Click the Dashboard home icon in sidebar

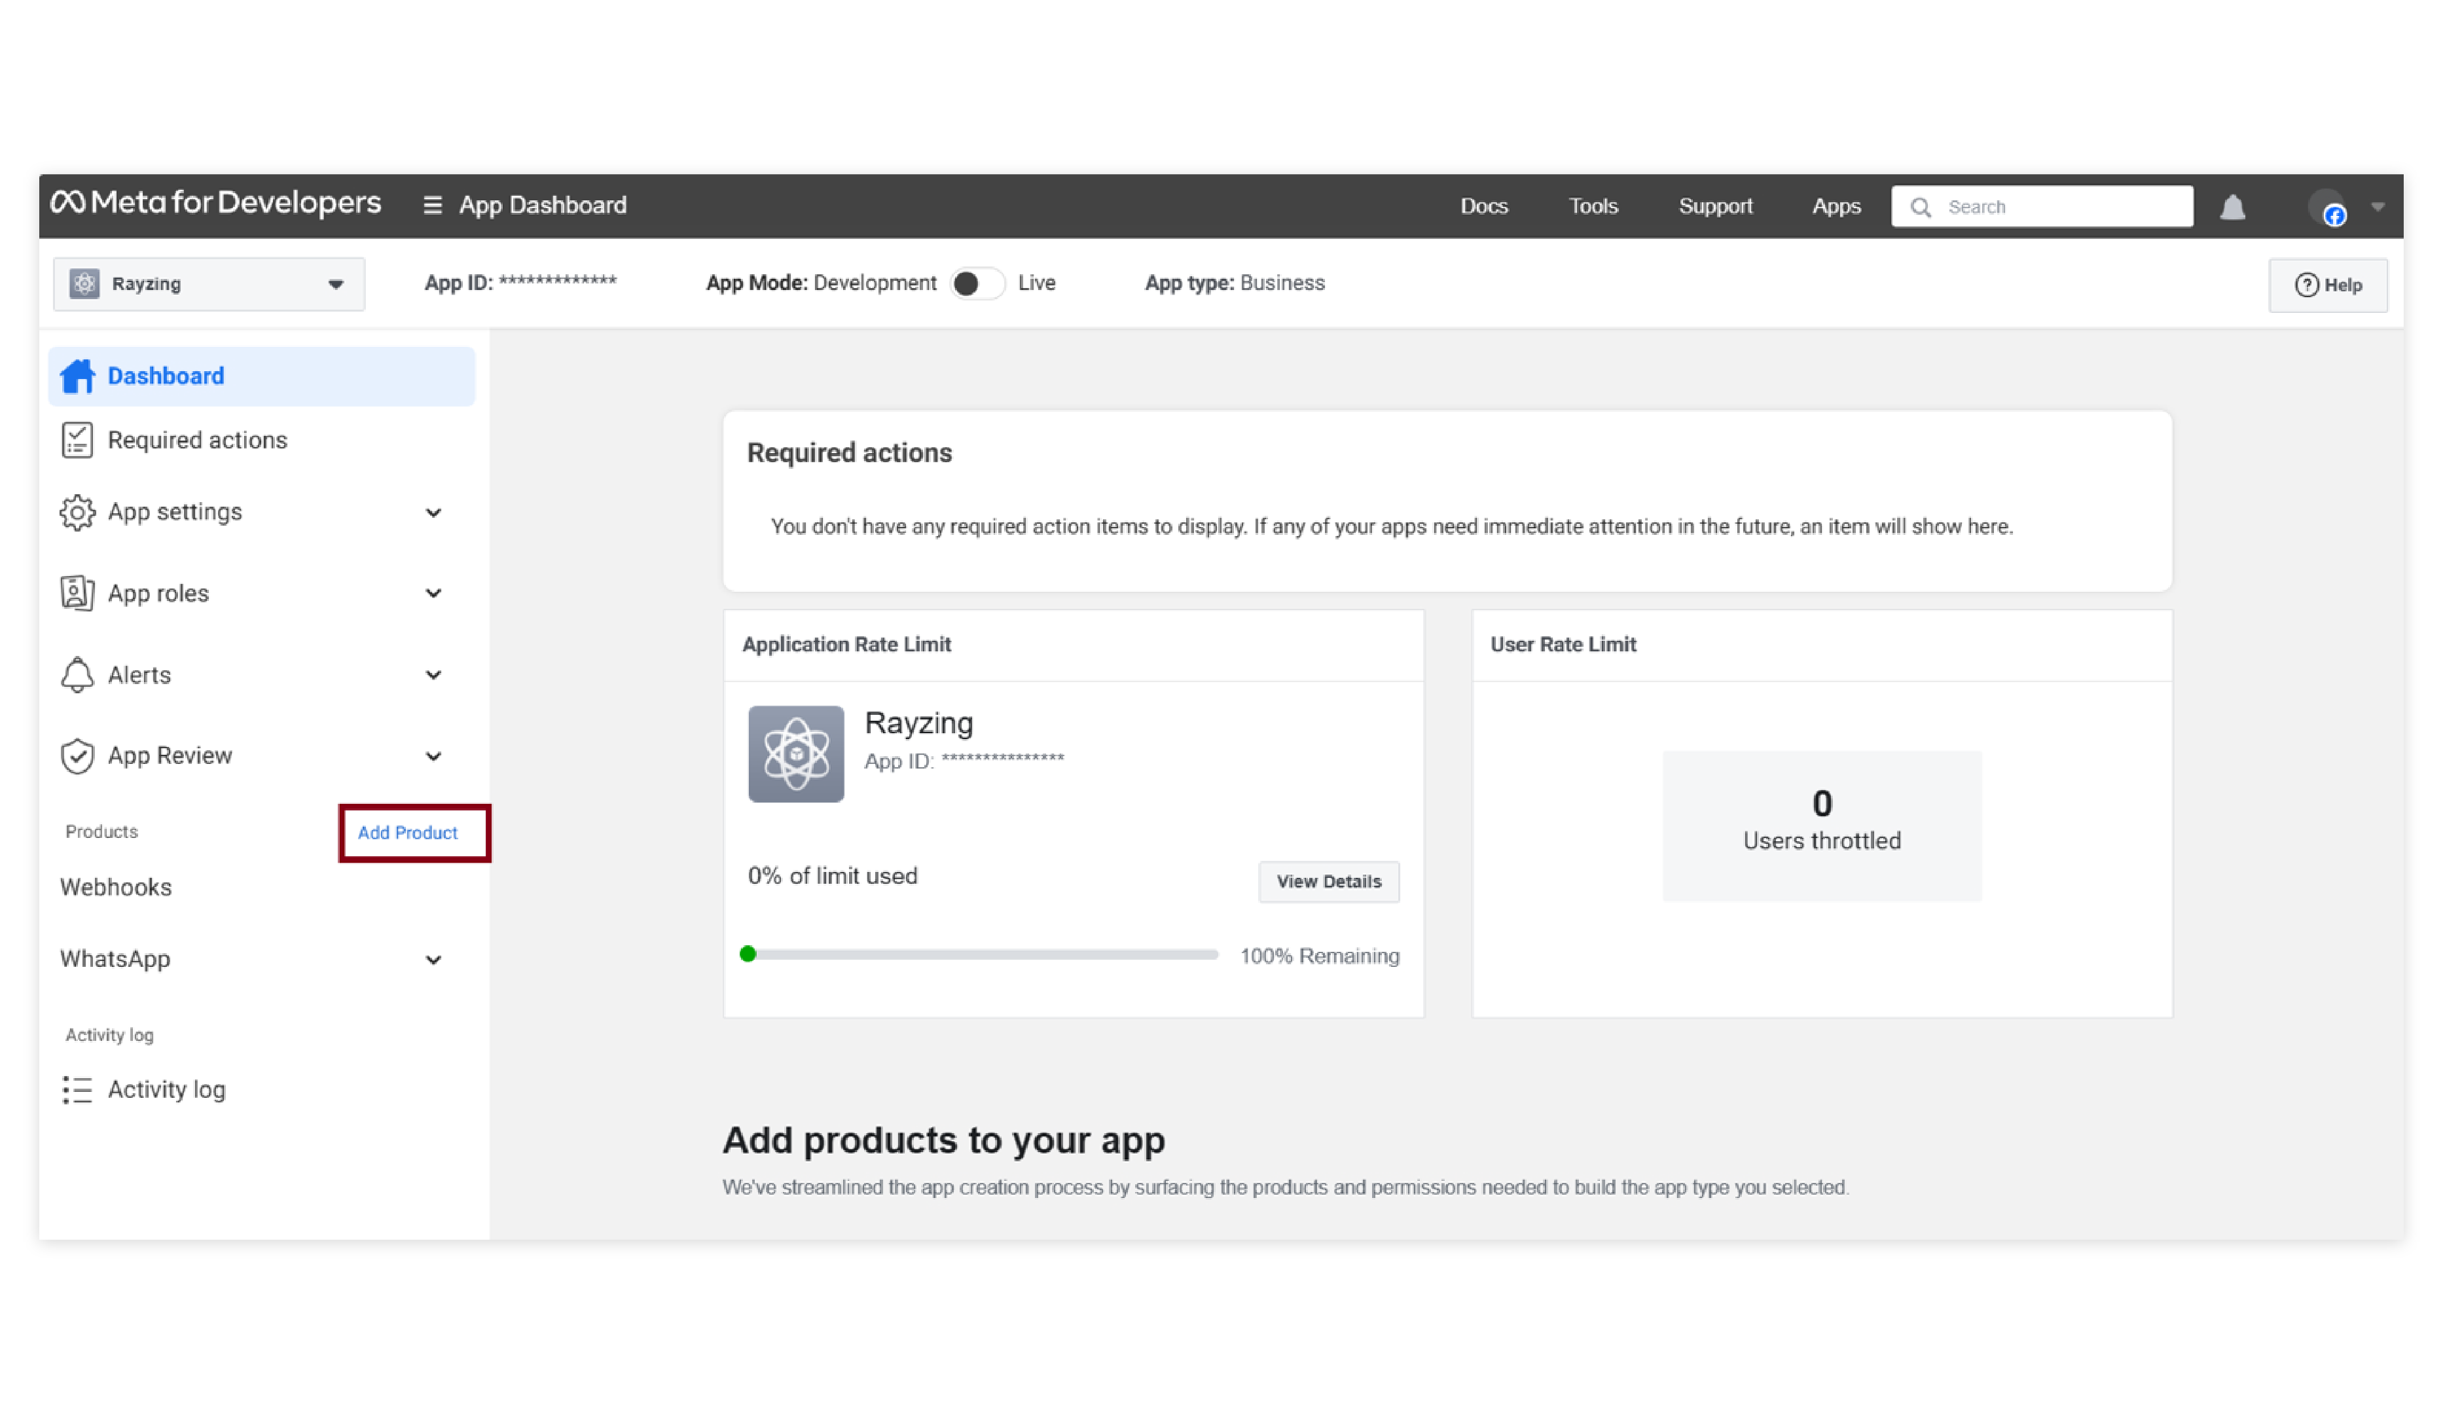coord(77,376)
